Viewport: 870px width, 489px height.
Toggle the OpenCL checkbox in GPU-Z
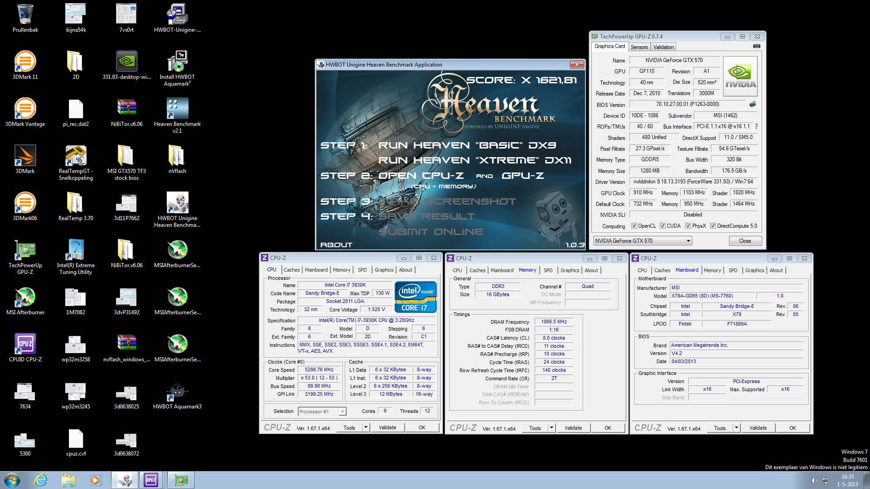click(634, 226)
